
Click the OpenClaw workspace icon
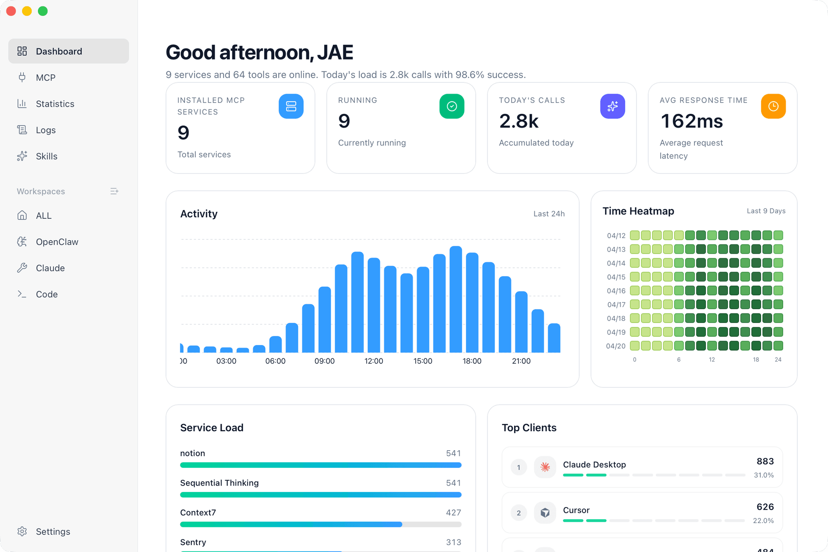click(22, 242)
